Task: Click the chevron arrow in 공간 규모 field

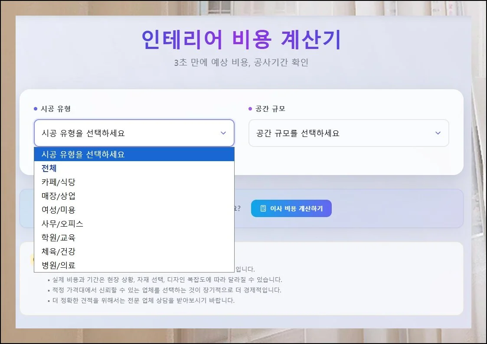Action: pyautogui.click(x=438, y=133)
